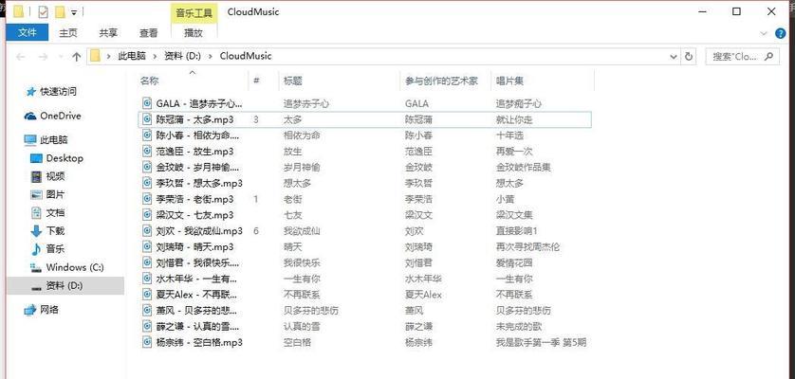Open the help question mark icon
Image resolution: width=795 pixels, height=379 pixels.
point(781,33)
